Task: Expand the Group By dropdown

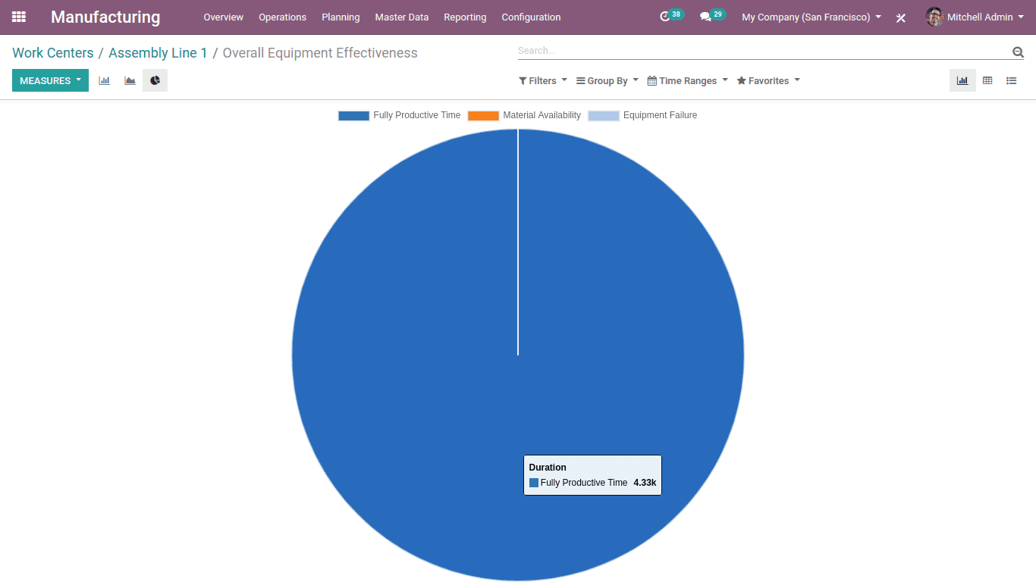Action: pyautogui.click(x=607, y=80)
